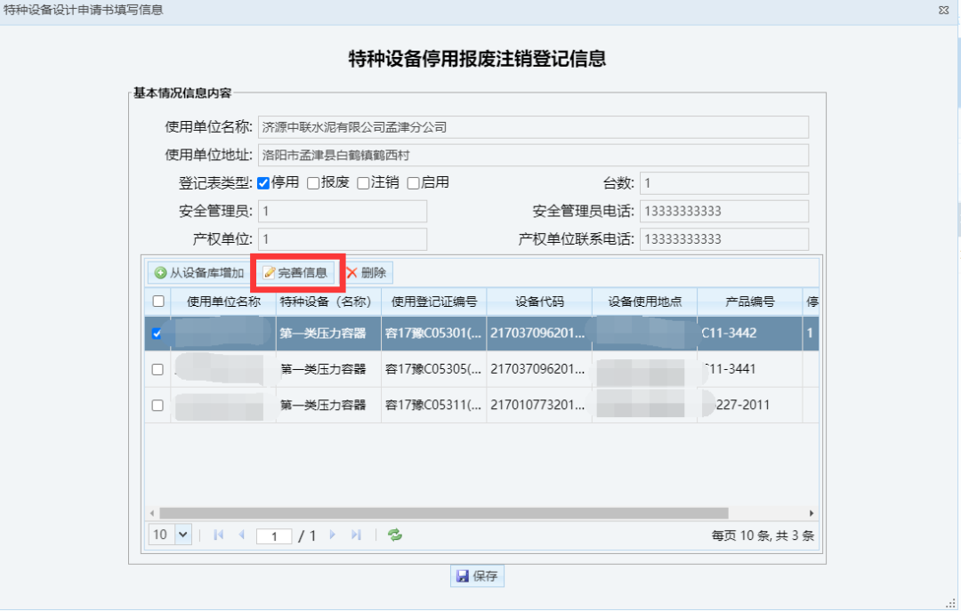Check the 报废 checkbox
Image resolution: width=961 pixels, height=611 pixels.
pos(313,183)
